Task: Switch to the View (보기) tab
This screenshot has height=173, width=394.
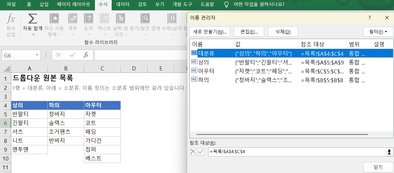Action: (160, 4)
